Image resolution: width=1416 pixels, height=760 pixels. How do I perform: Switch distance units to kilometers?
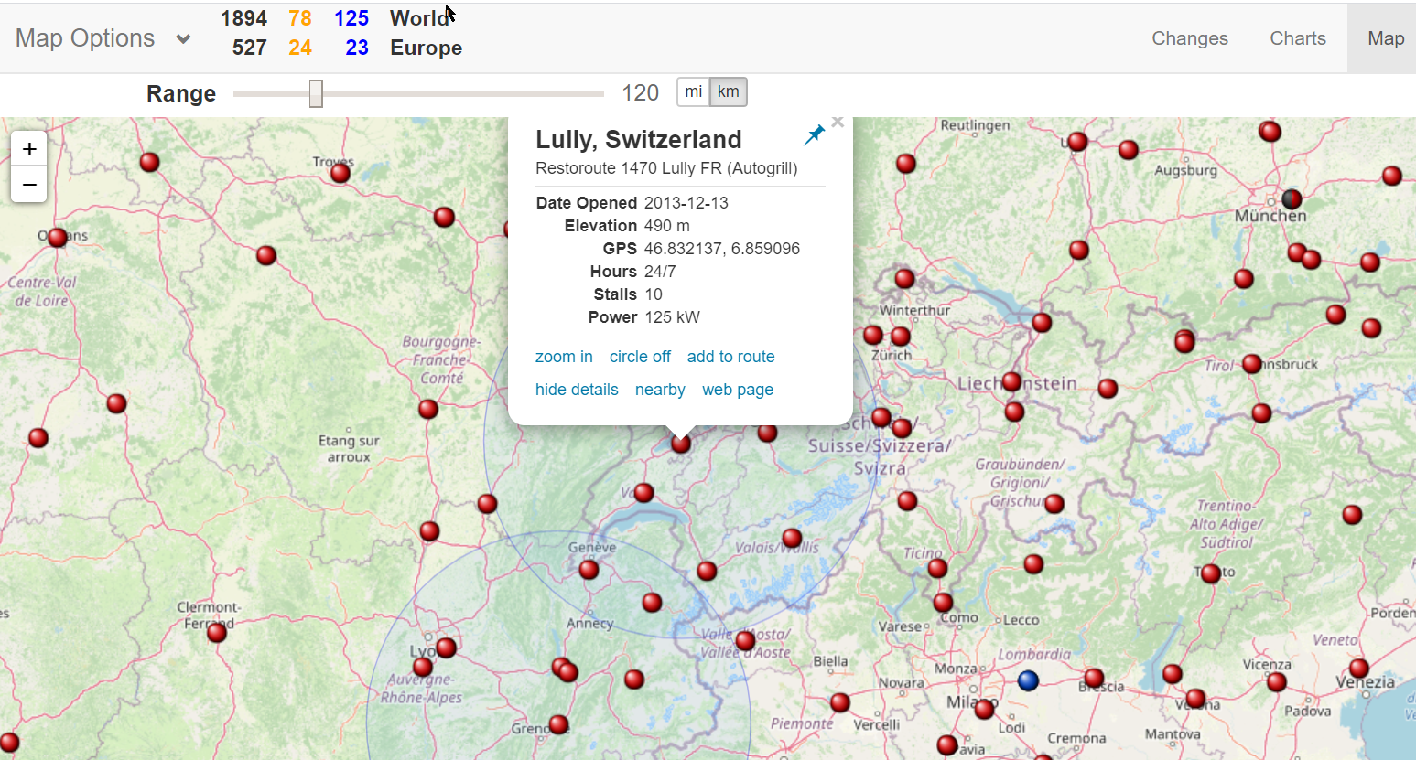click(728, 91)
